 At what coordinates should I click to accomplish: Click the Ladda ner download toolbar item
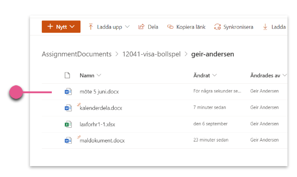point(274,27)
